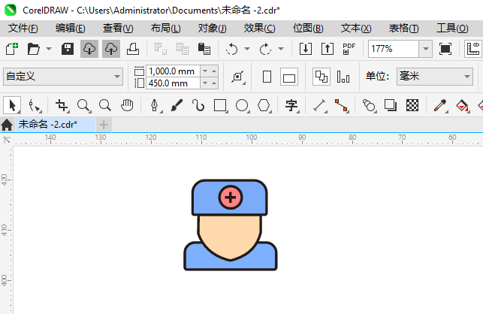The image size is (483, 314).
Task: Select the Drop Shadow tool
Action: pyautogui.click(x=391, y=105)
